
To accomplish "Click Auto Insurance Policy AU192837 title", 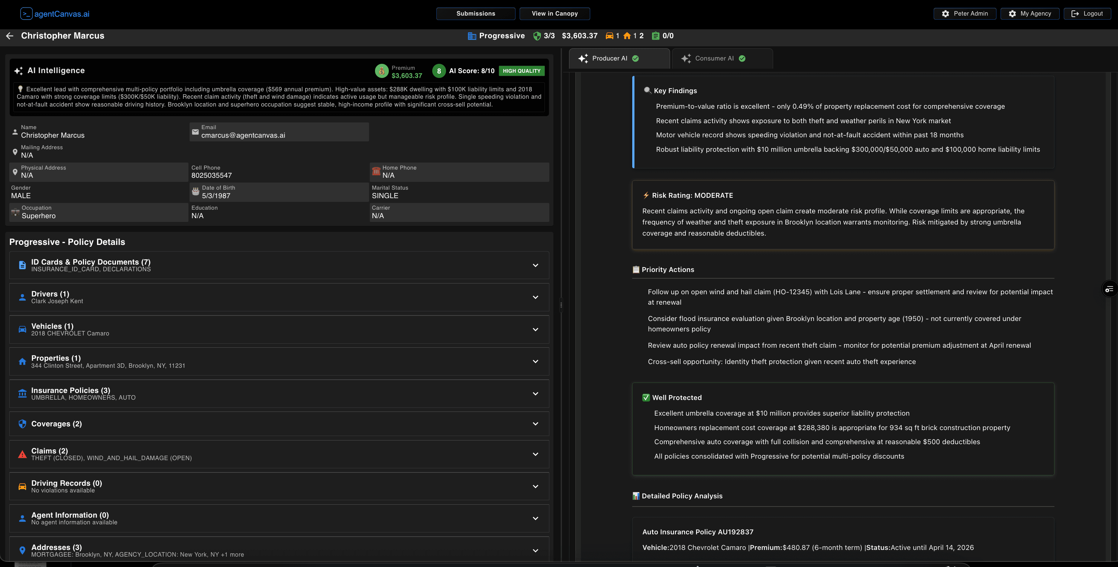I will point(697,532).
